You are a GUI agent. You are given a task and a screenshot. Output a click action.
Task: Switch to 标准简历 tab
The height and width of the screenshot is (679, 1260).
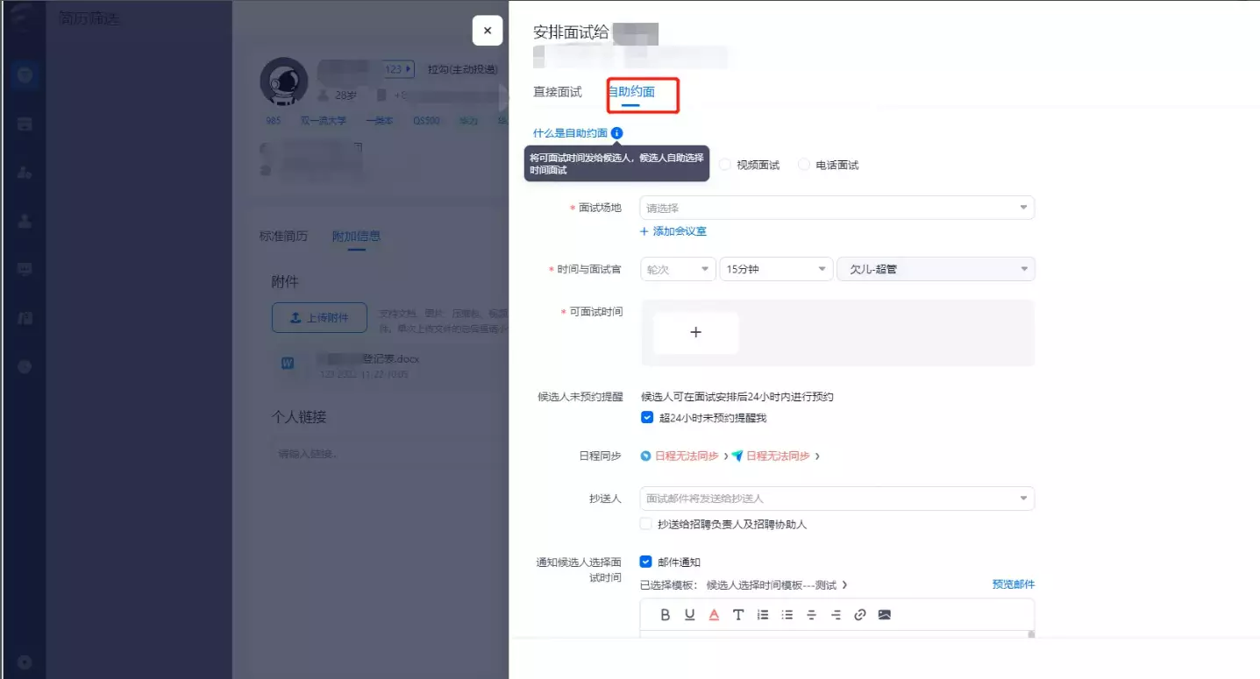[283, 237]
